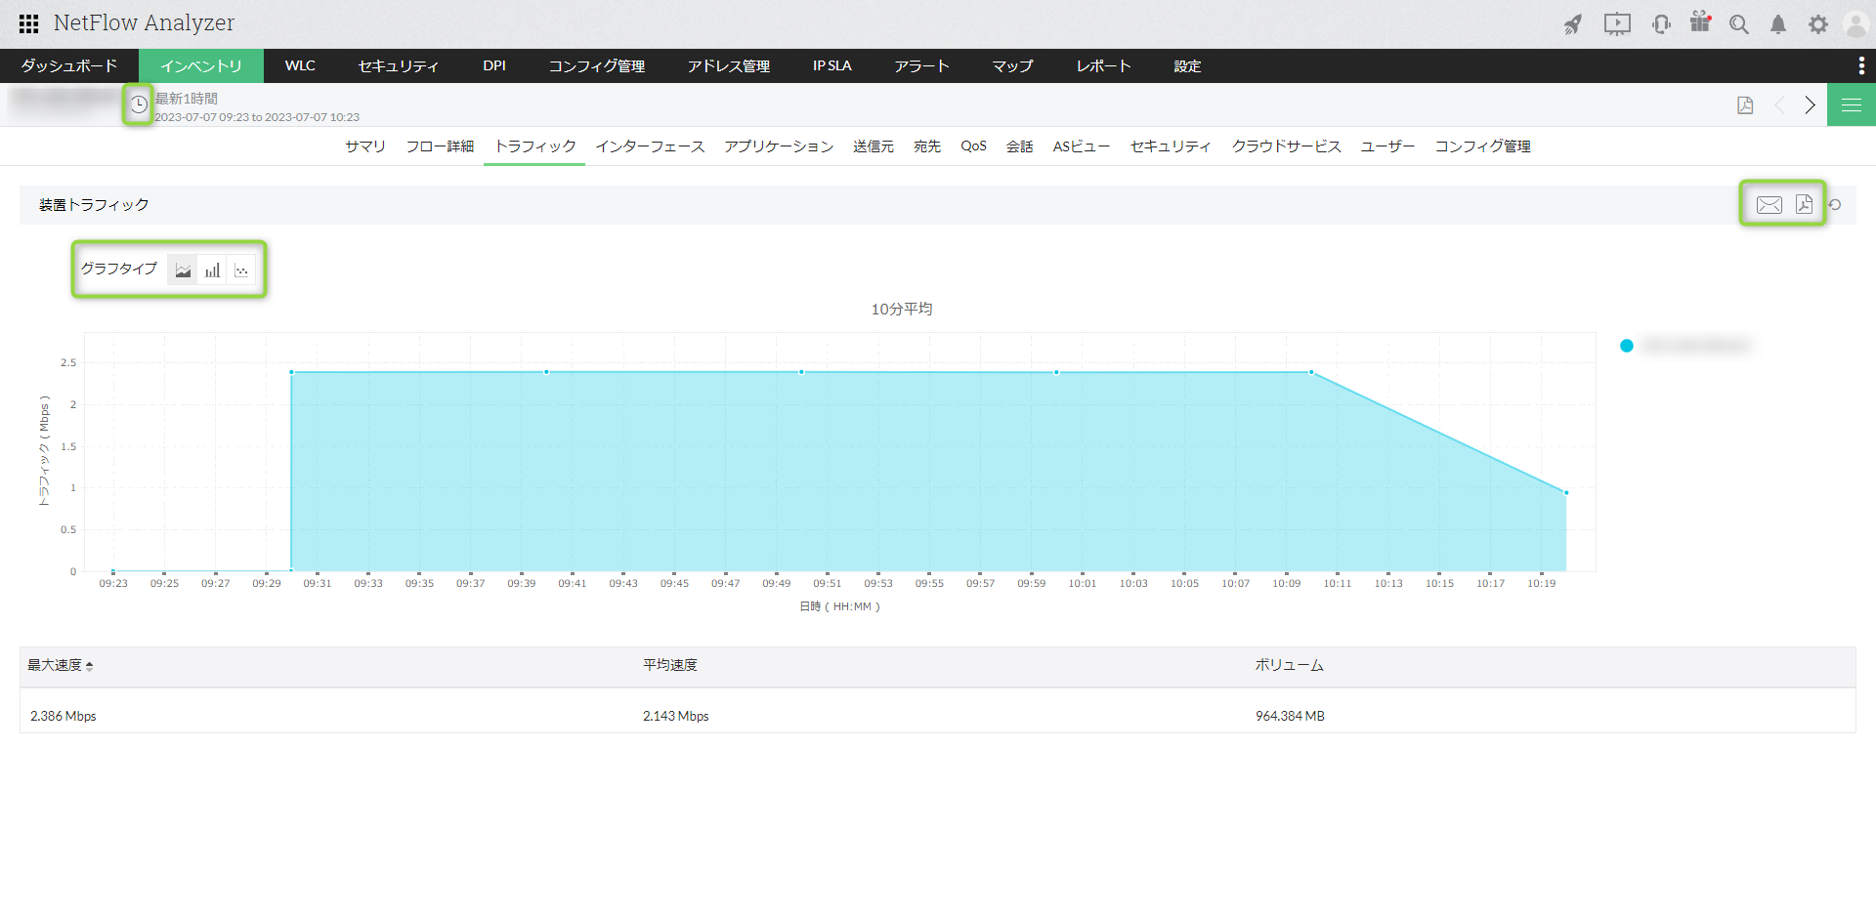1876x915 pixels.
Task: Go to the previous device arrow
Action: 1779,105
